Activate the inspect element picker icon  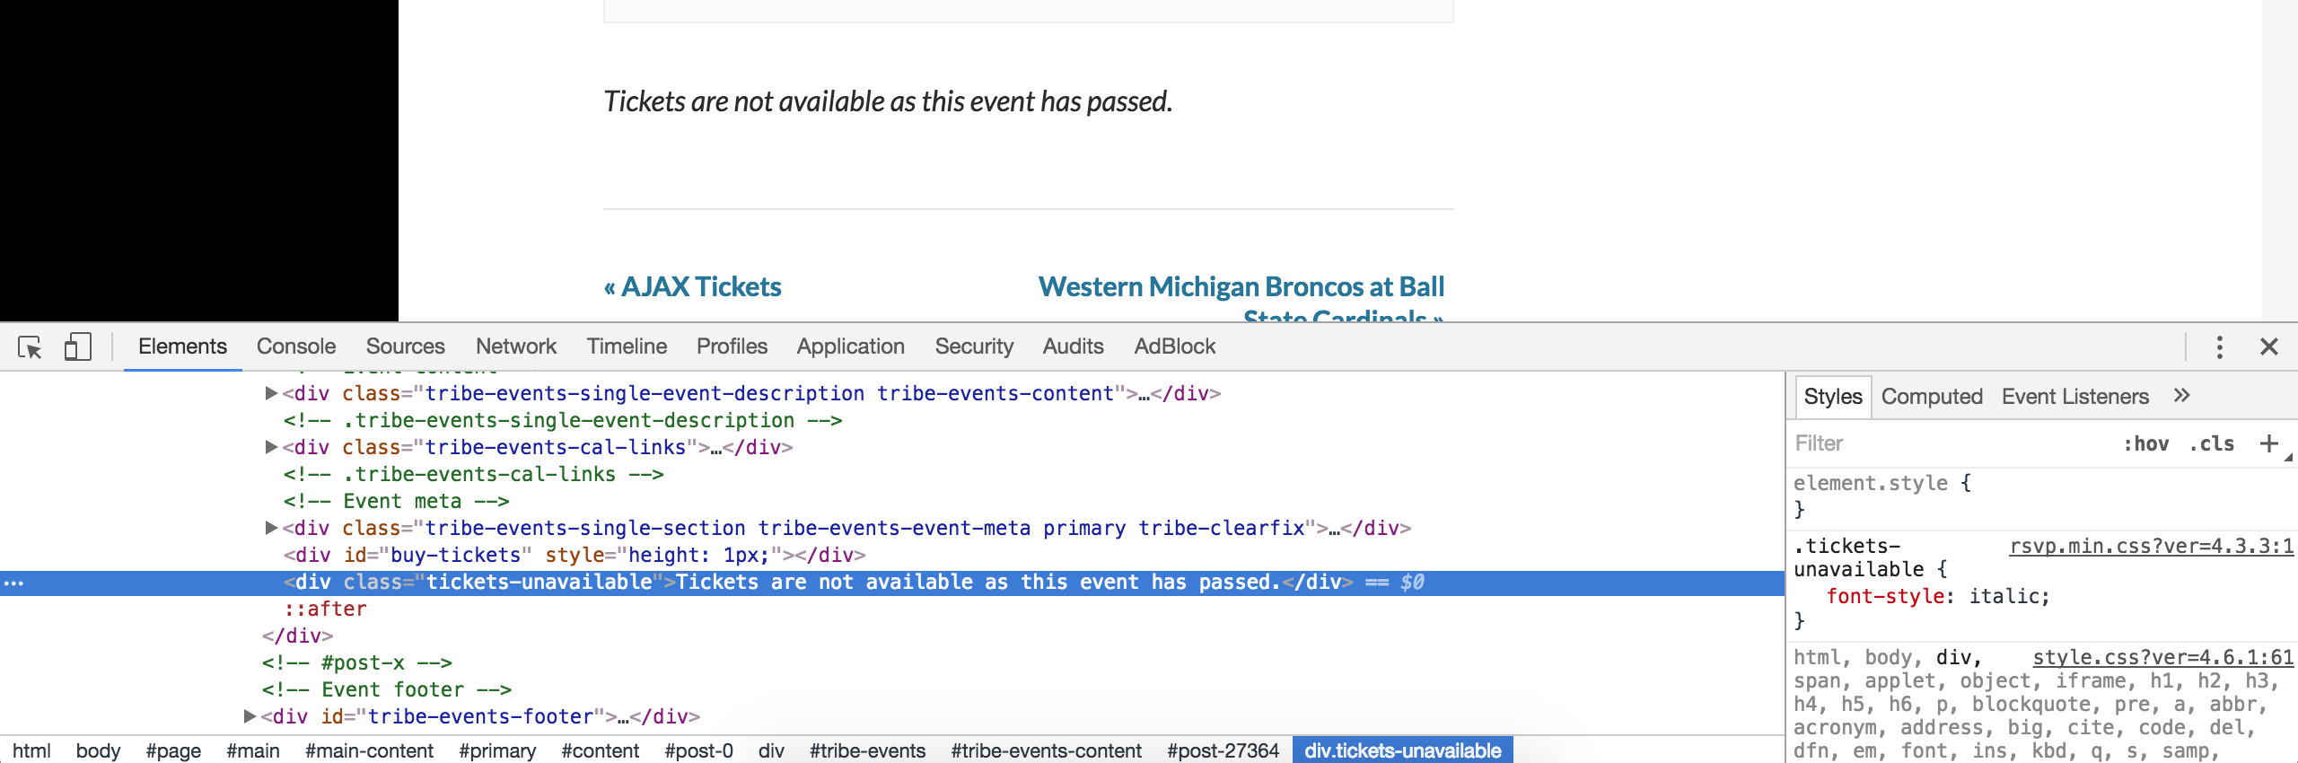[30, 347]
